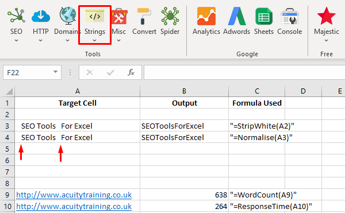Select row 10 header

pos(7,207)
